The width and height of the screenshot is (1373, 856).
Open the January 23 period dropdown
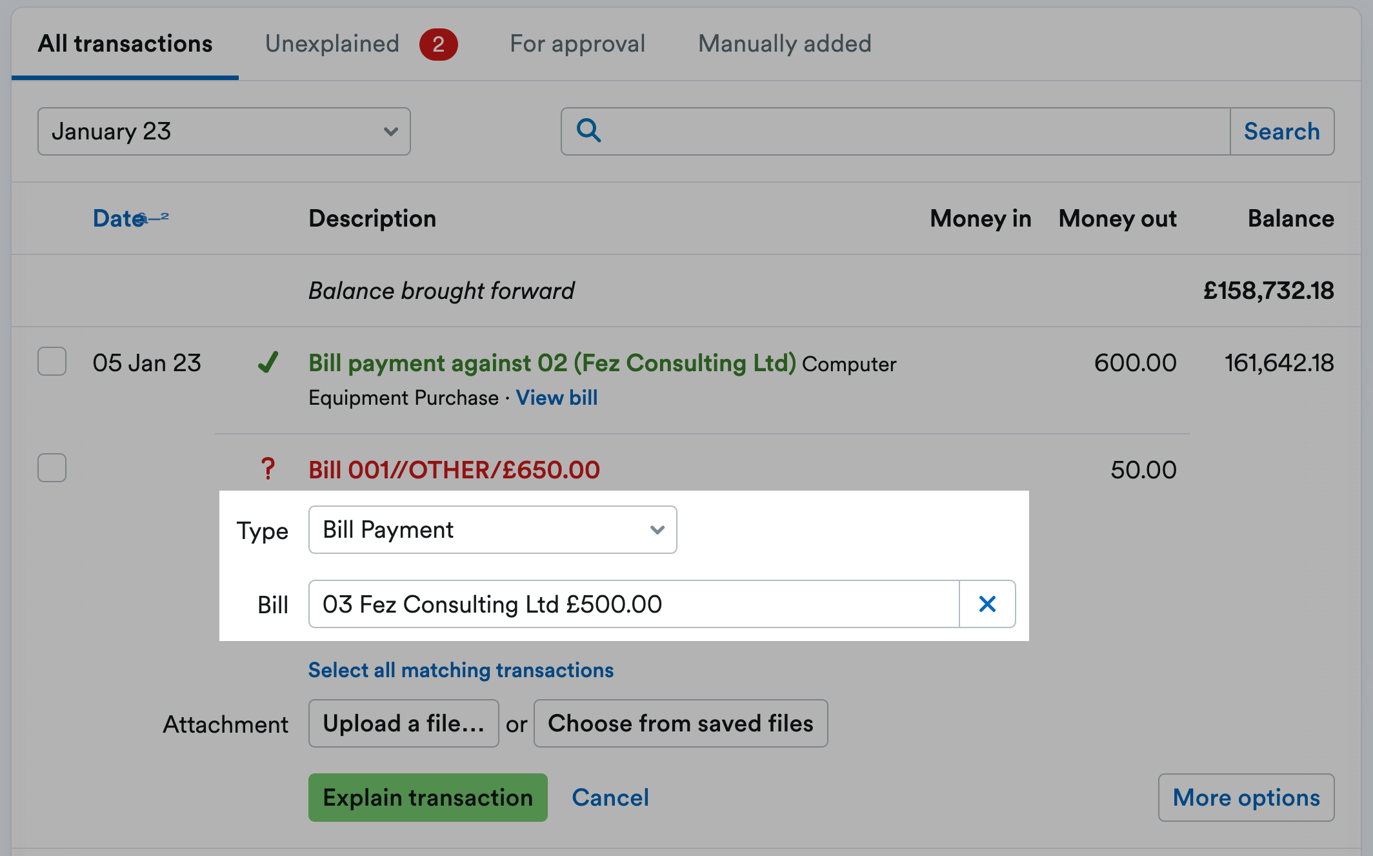coord(223,131)
